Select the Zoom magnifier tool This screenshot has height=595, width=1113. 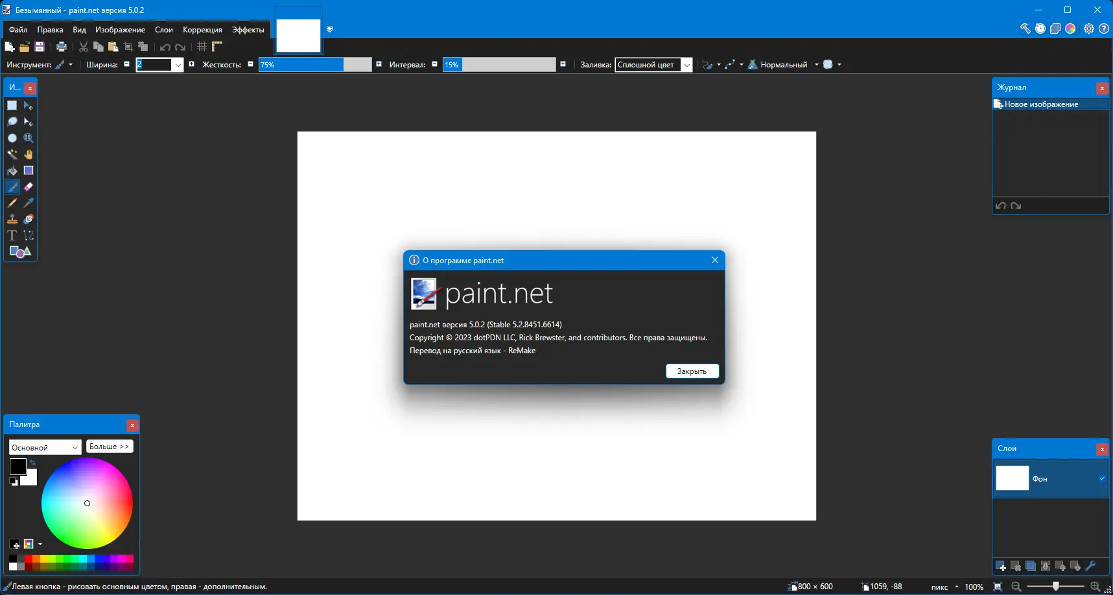click(29, 138)
